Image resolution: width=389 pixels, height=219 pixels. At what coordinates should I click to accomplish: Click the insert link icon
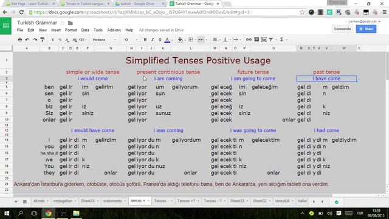coord(249,40)
